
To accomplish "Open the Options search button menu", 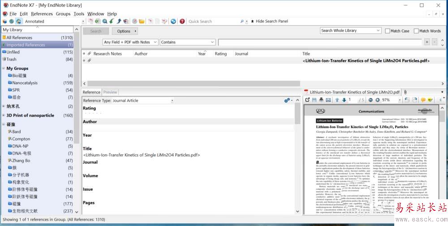I will (125, 31).
